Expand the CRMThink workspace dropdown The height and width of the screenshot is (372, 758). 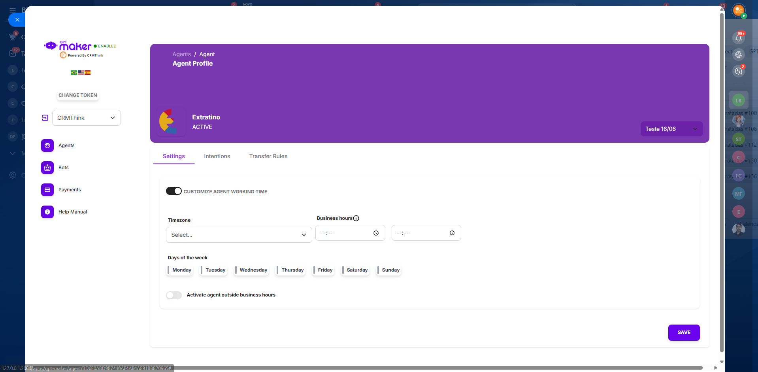(x=87, y=118)
